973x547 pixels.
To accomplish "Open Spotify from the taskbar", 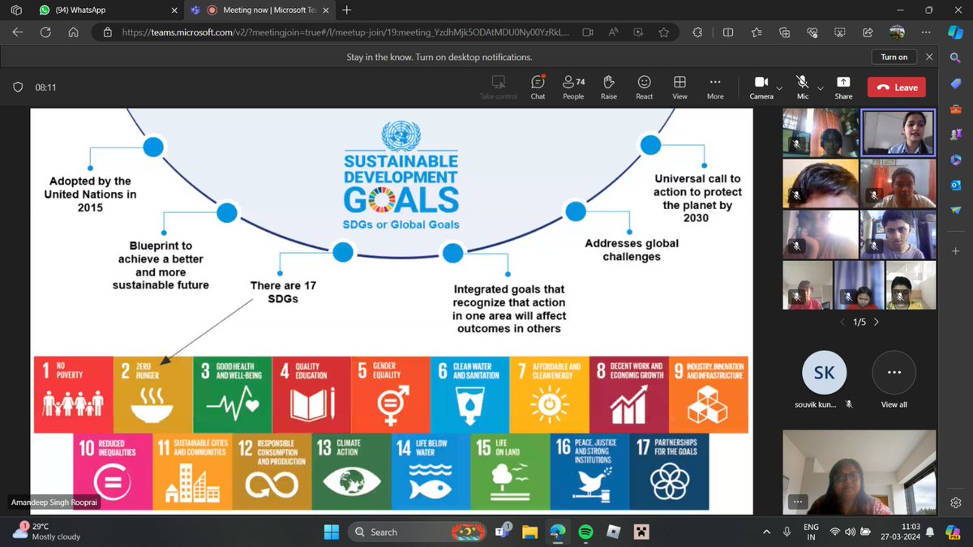I will (586, 532).
